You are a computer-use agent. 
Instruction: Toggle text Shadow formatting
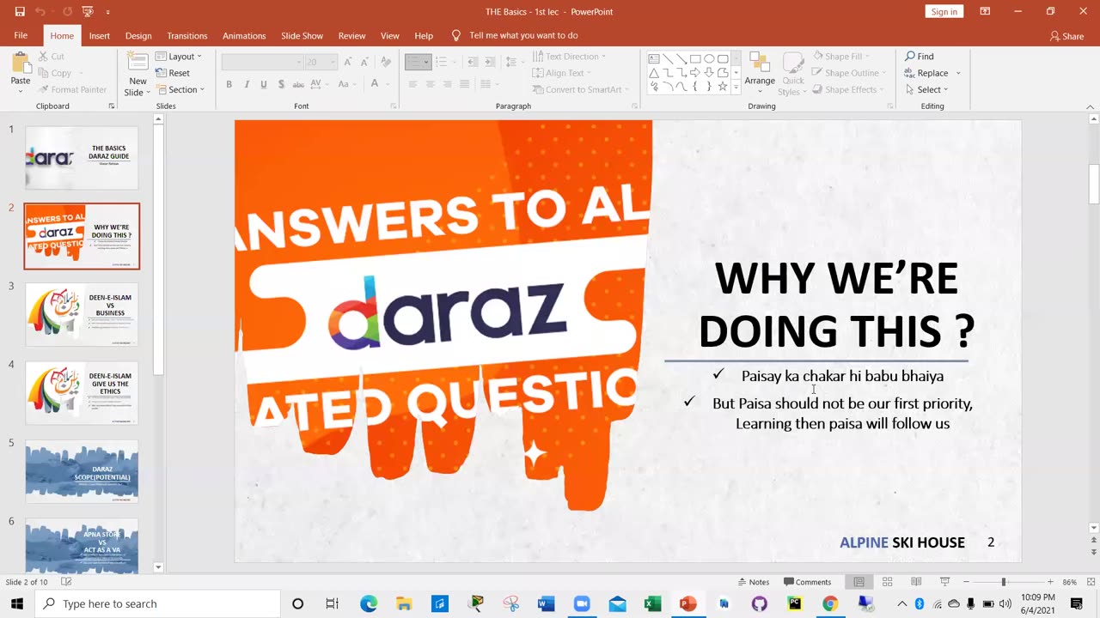[281, 84]
